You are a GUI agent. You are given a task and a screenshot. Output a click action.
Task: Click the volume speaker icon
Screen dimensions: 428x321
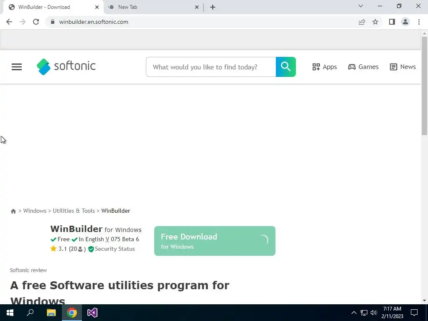point(374,313)
